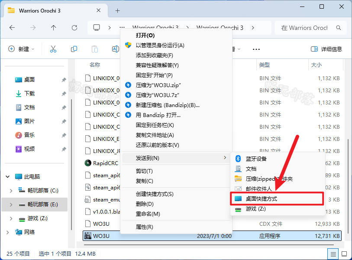The height and width of the screenshot is (260, 352).
Task: Copy the selected file using copy icon
Action: click(74, 49)
